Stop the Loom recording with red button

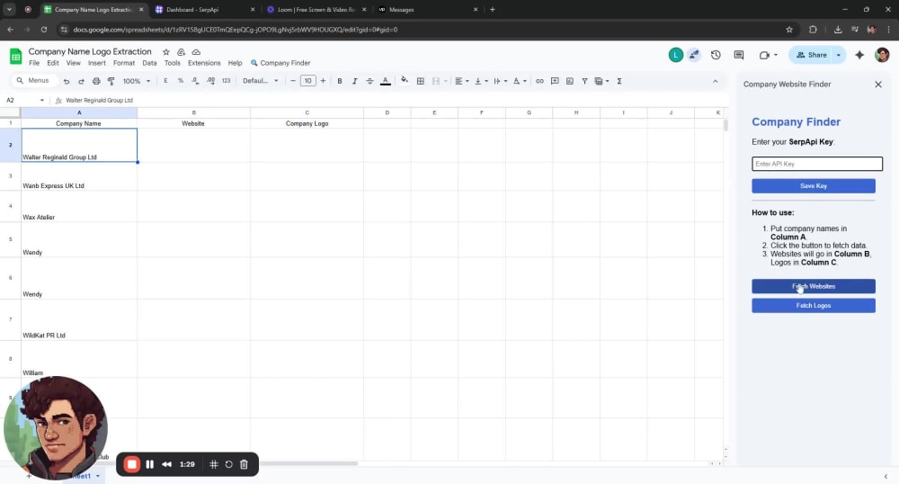(x=131, y=464)
